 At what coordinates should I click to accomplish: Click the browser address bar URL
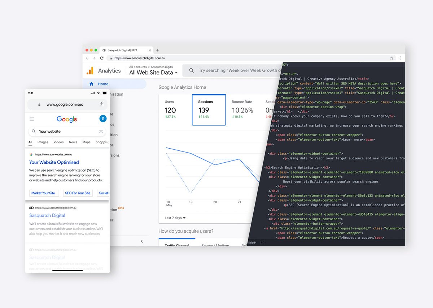(140, 58)
